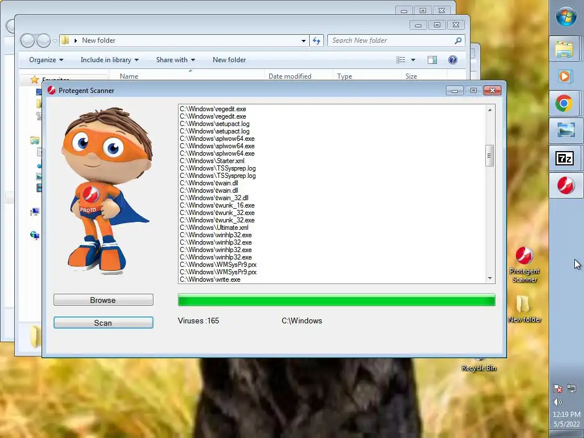The image size is (584, 438).
Task: Select the C:\Windows\Starter.xml list entry
Action: pos(212,161)
